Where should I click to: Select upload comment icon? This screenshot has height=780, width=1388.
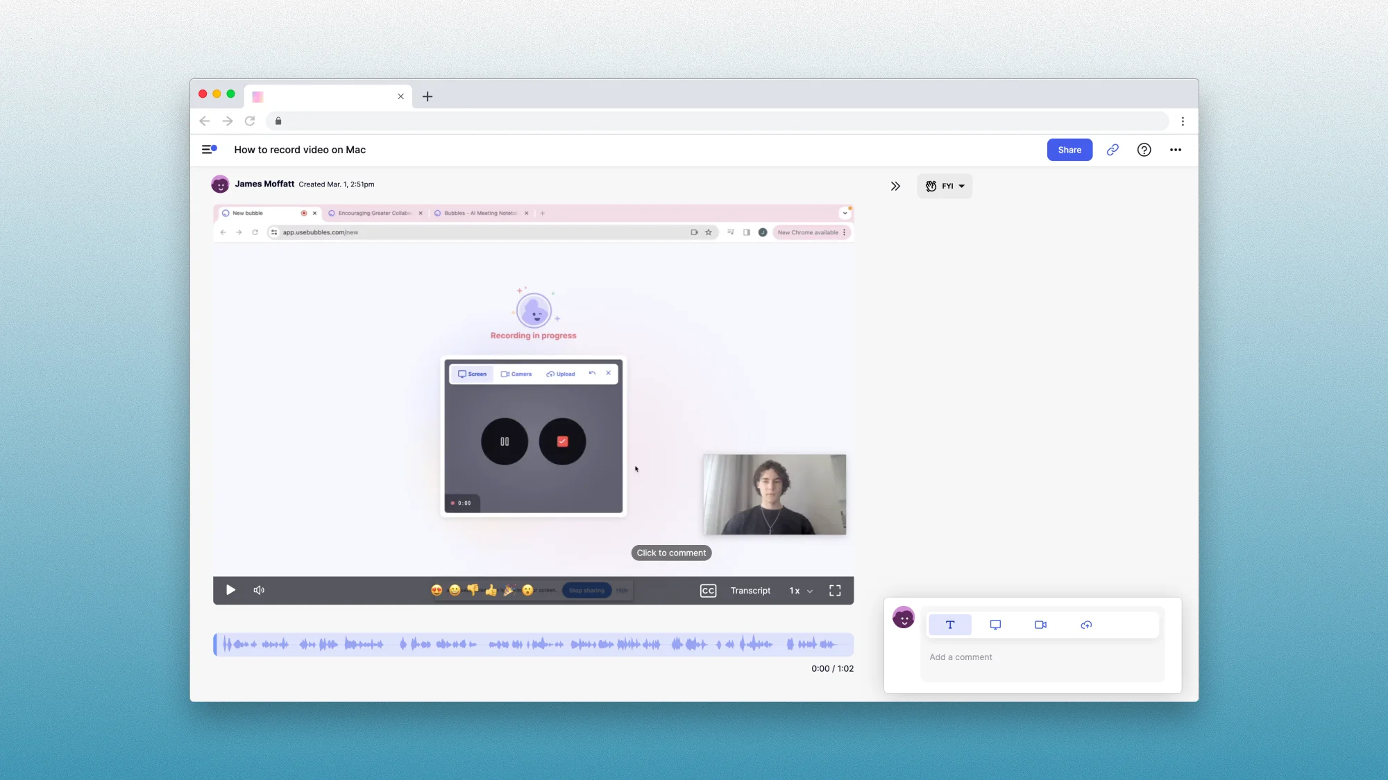click(1086, 625)
